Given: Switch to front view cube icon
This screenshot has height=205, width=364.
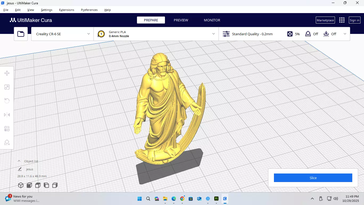Looking at the screenshot, I should (29, 185).
